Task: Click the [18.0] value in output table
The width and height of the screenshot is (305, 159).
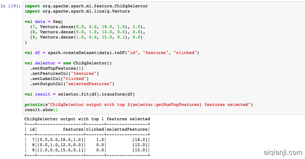Action: (x=140, y=140)
